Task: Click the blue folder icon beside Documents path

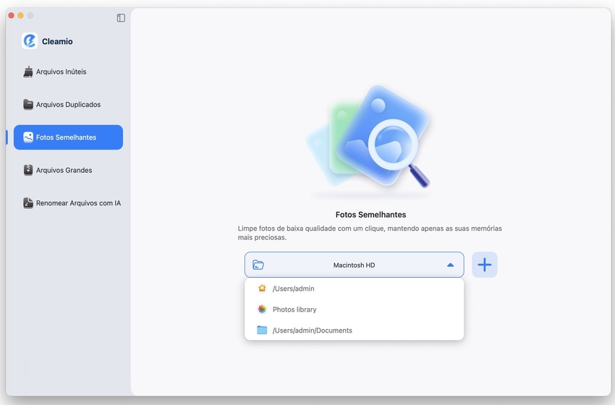Action: [262, 330]
